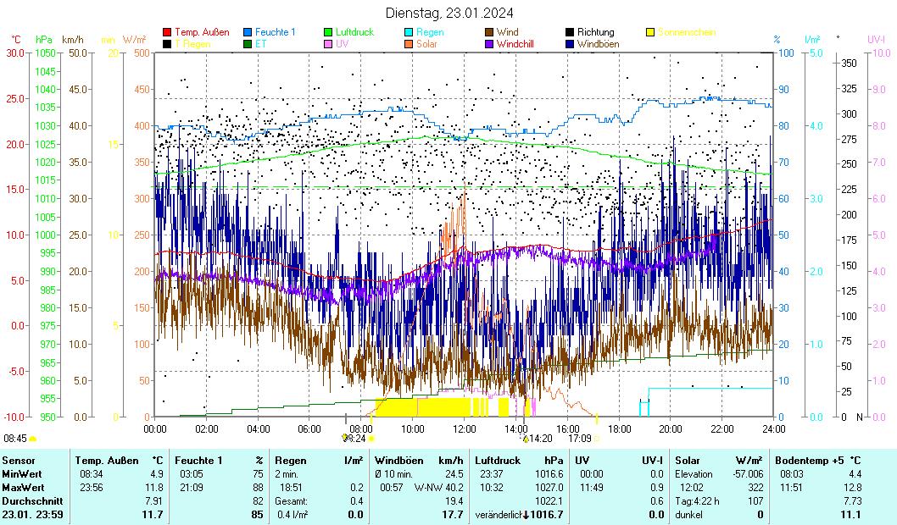Image resolution: width=897 pixels, height=525 pixels.
Task: Click the chart title Dienstag, 23.01.2024
Action: (x=449, y=13)
